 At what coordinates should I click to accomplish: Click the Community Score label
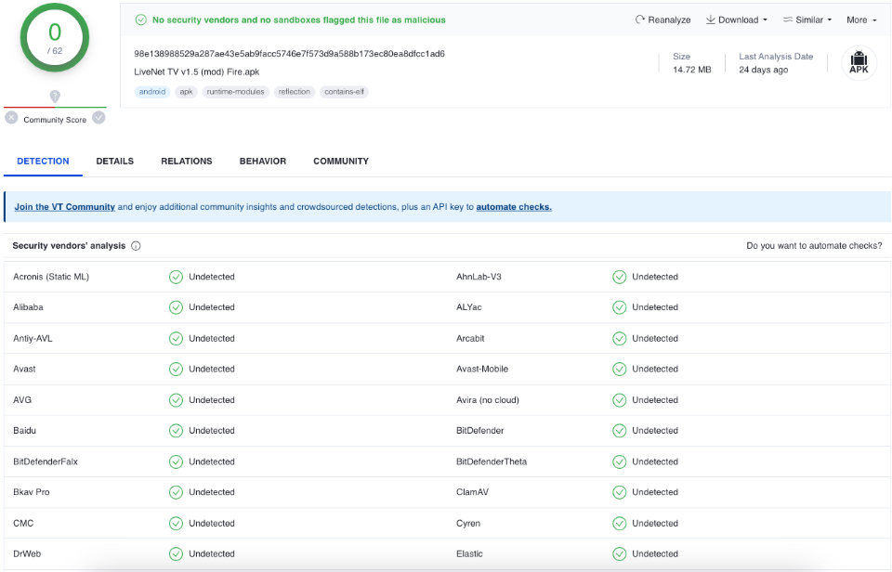[55, 120]
